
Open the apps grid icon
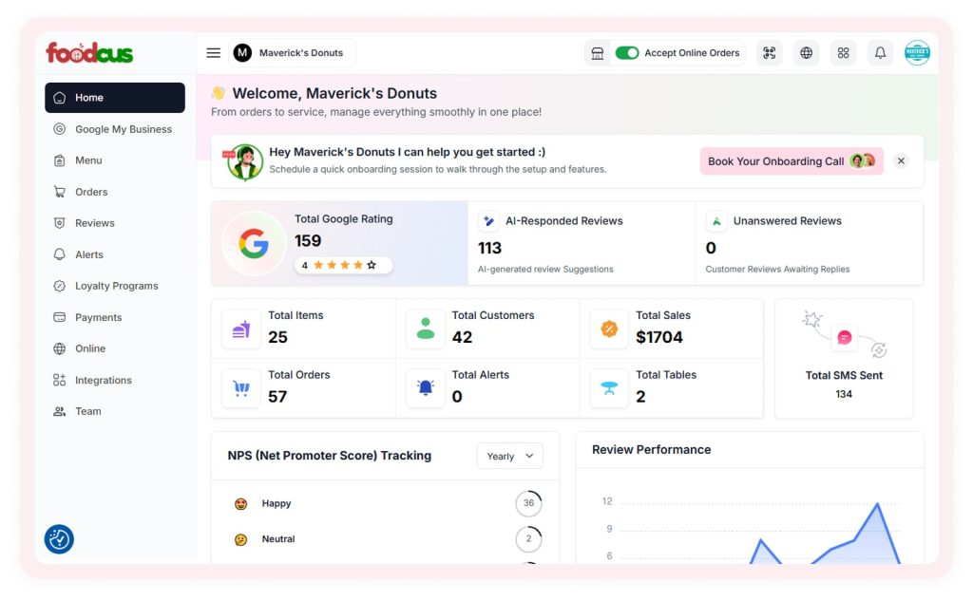tap(843, 53)
